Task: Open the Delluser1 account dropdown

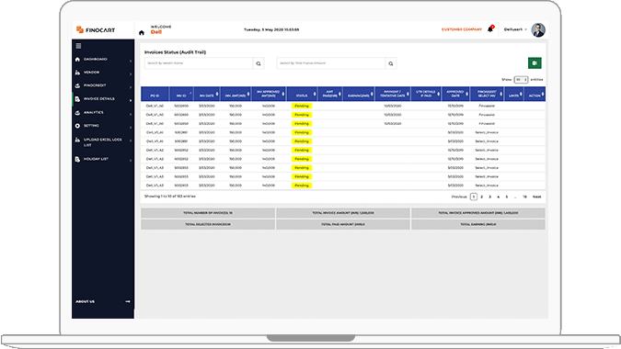Action: tap(515, 29)
